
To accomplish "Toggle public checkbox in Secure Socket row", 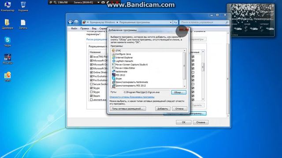I will (x=193, y=84).
